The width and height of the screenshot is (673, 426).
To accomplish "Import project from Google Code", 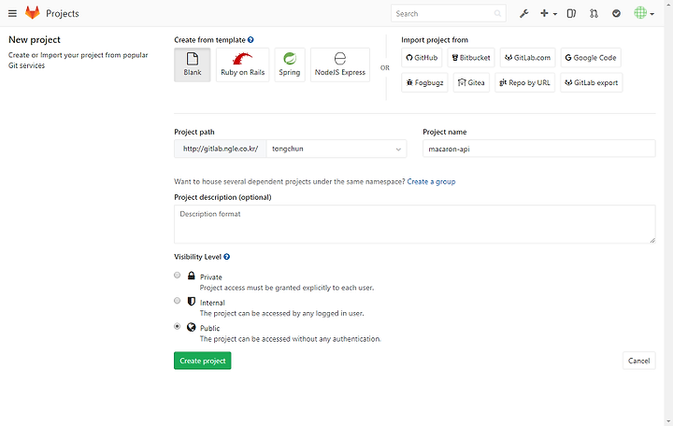I will pyautogui.click(x=591, y=58).
